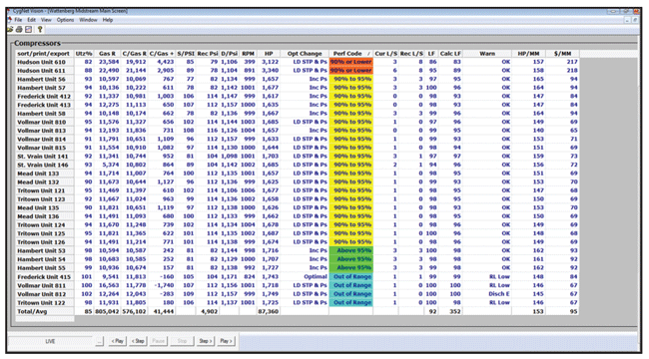Click the printer toolbar icon
Screen dimensions: 649x359
pos(19,29)
